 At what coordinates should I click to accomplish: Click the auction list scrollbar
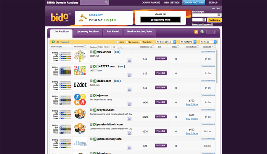pos(217,66)
